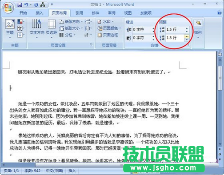Click the Undo arrow icon

tap(26, 5)
